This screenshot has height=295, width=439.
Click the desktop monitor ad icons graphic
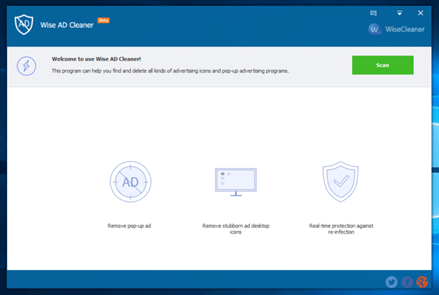click(x=236, y=182)
